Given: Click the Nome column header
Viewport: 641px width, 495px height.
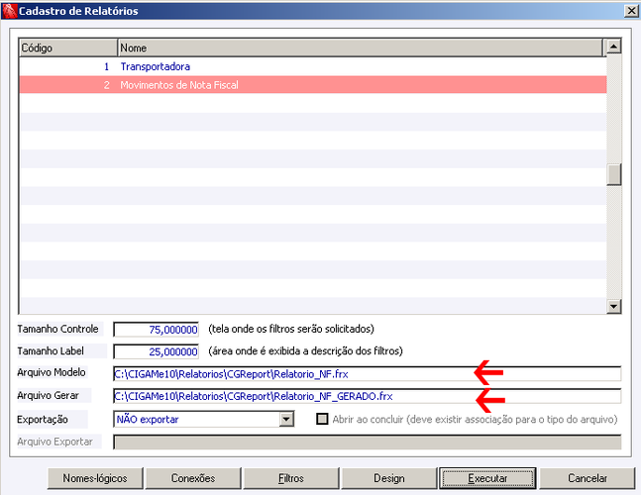Looking at the screenshot, I should pos(361,48).
